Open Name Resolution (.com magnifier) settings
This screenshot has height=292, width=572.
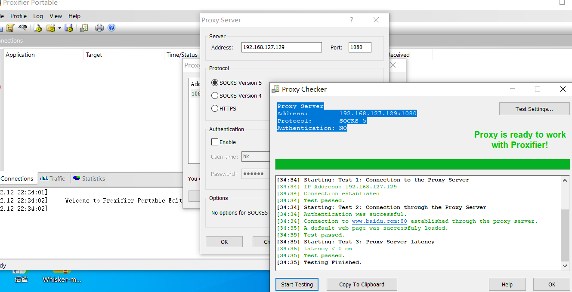(x=22, y=28)
